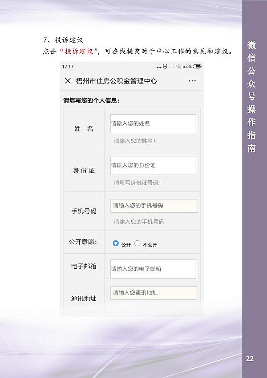Select the 公开 radio button

coord(116,243)
